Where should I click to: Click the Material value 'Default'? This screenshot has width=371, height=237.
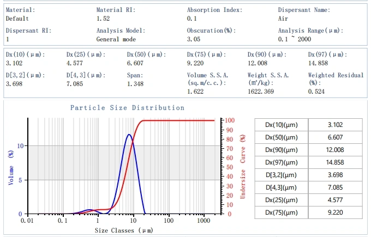pos(17,19)
